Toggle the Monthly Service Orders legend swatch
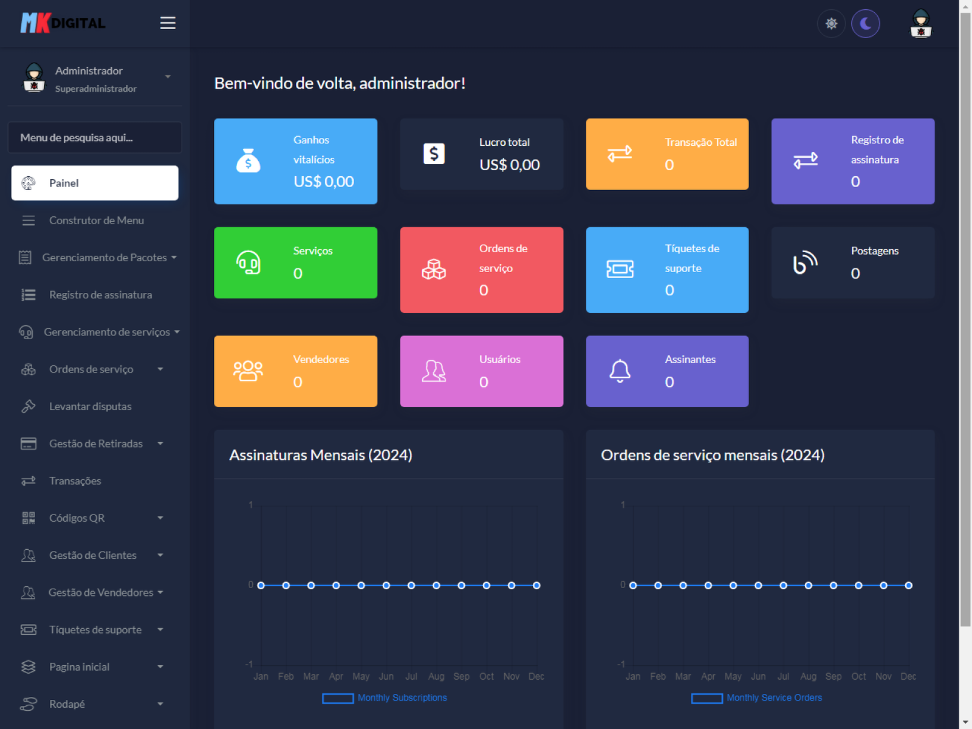This screenshot has width=972, height=729. (x=707, y=698)
